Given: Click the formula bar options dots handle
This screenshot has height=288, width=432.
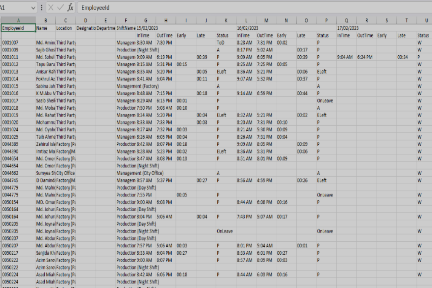Looking at the screenshot, I should [x=42, y=8].
